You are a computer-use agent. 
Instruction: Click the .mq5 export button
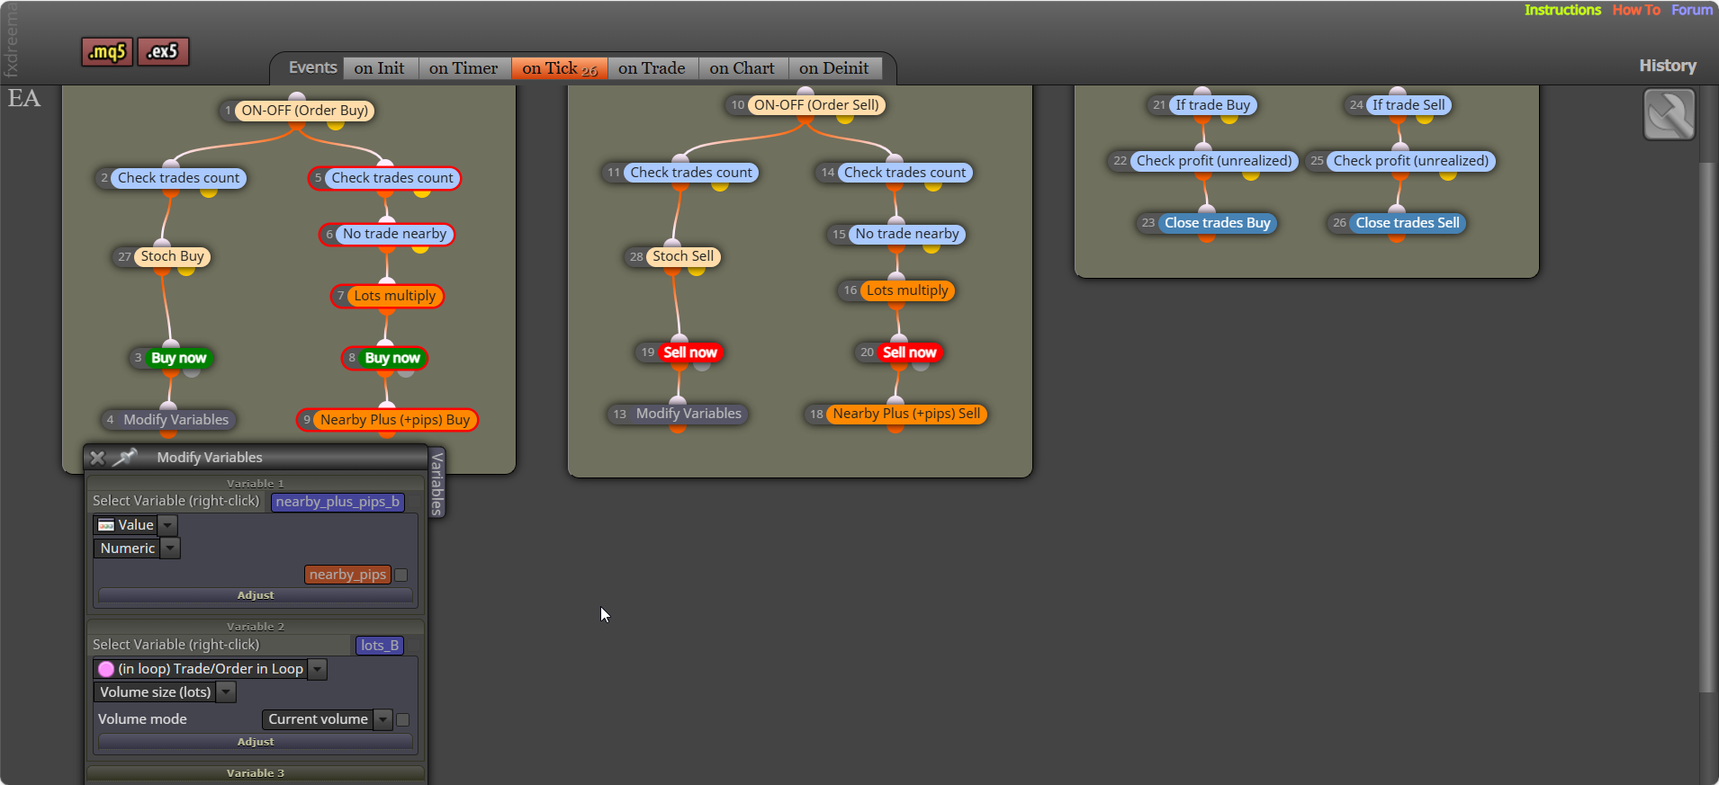pyautogui.click(x=107, y=52)
